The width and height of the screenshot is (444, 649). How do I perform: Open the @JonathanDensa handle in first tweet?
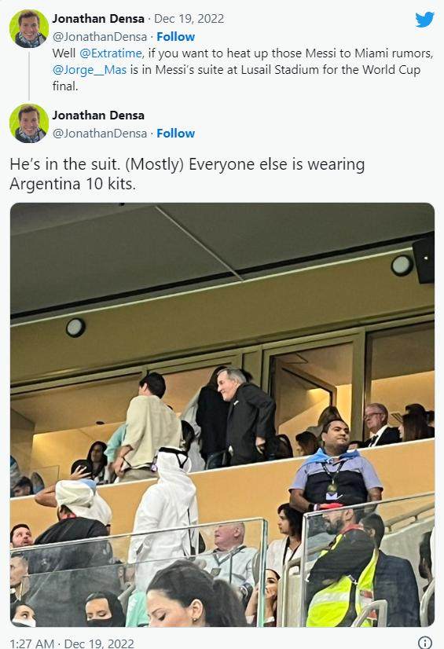click(100, 37)
